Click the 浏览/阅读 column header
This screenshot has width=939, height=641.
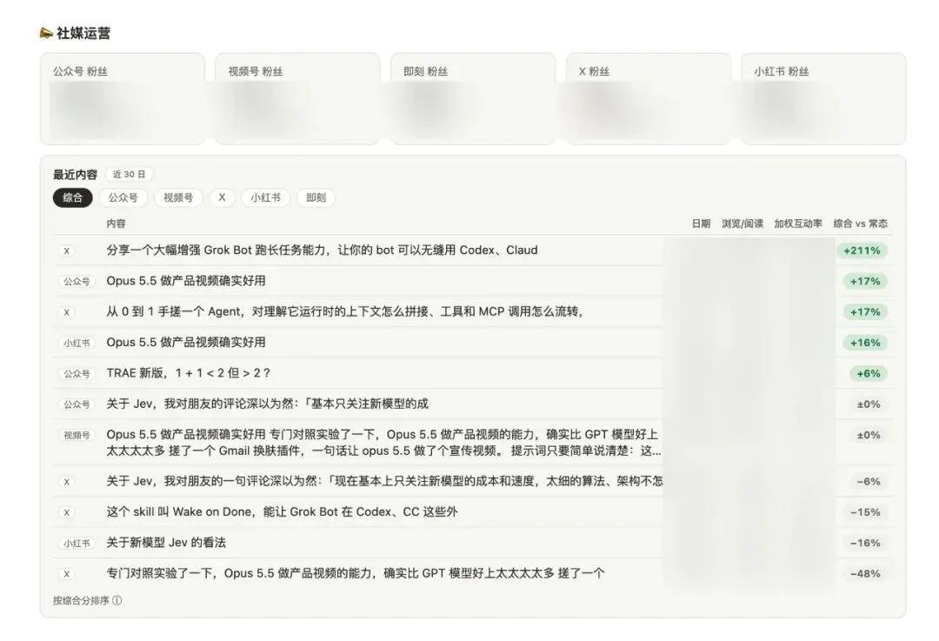click(x=743, y=224)
